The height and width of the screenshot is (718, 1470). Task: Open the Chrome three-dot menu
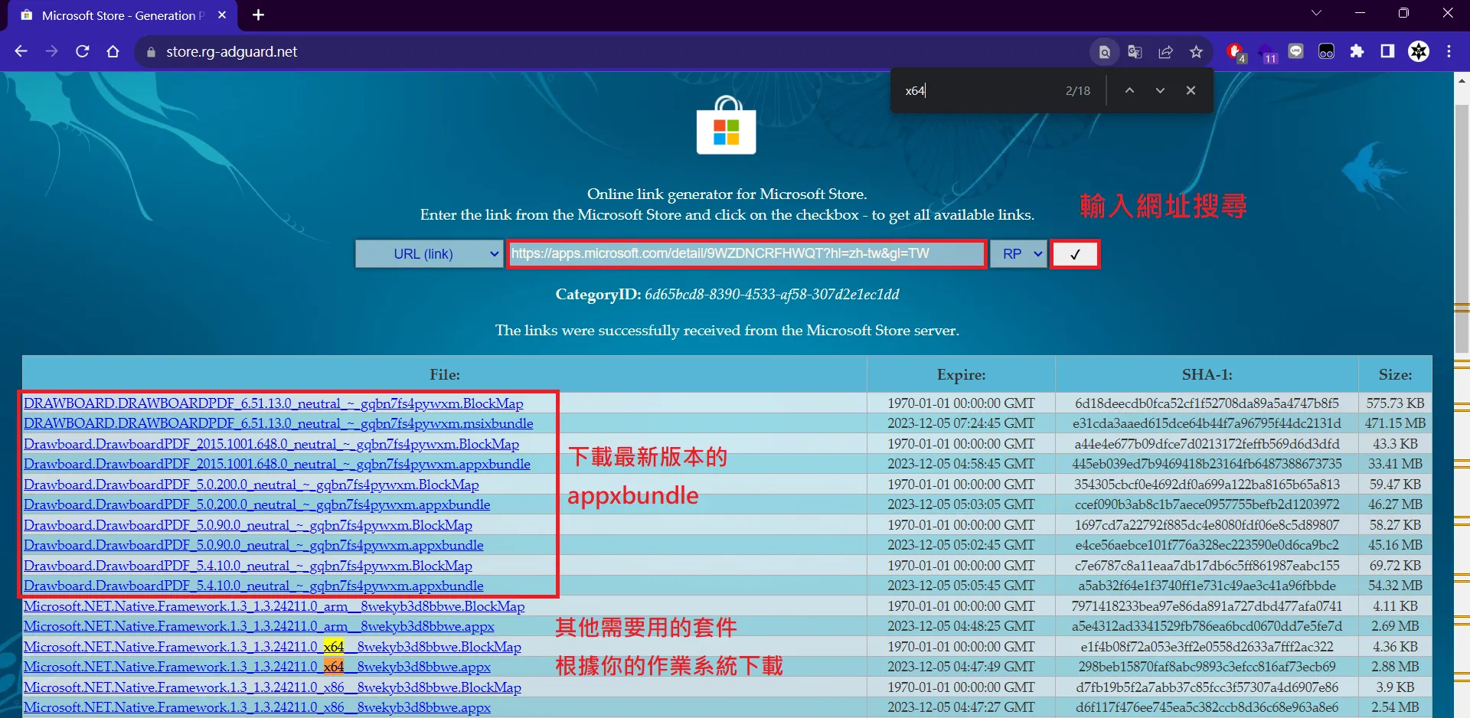click(1449, 51)
